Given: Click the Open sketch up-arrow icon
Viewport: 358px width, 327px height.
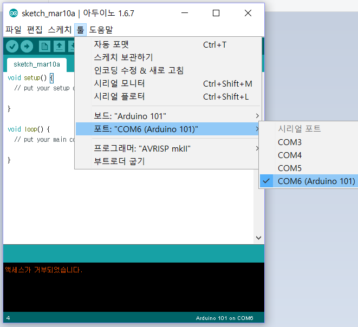Looking at the screenshot, I should pos(59,47).
